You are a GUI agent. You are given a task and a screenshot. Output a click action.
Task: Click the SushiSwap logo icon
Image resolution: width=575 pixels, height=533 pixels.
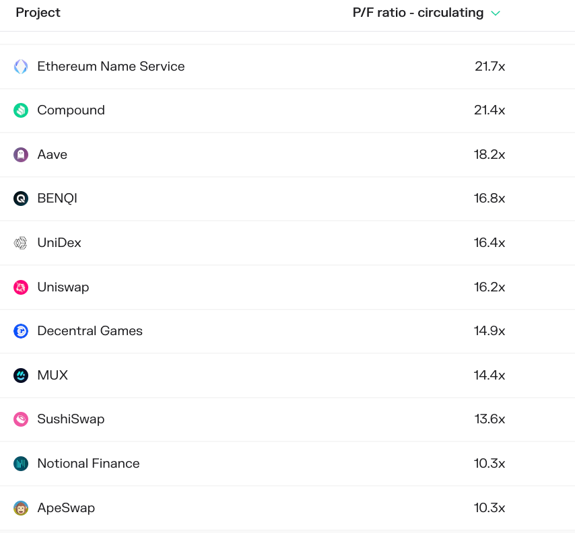pos(21,419)
